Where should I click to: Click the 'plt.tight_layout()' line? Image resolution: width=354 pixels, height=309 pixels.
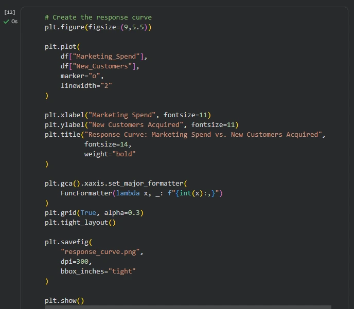coord(80,223)
